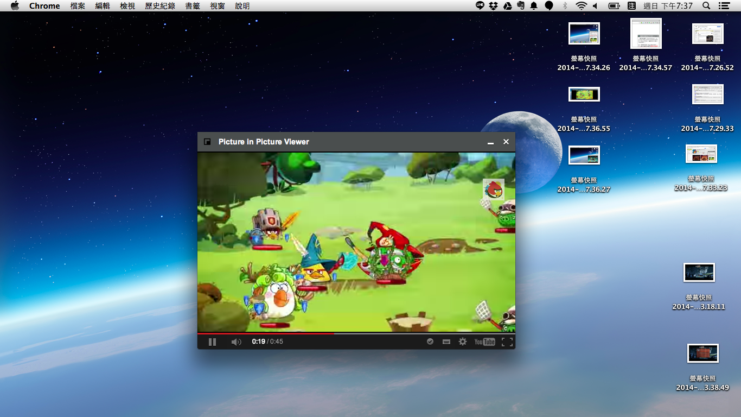
Task: Open Notification Center list icon
Action: click(x=724, y=6)
